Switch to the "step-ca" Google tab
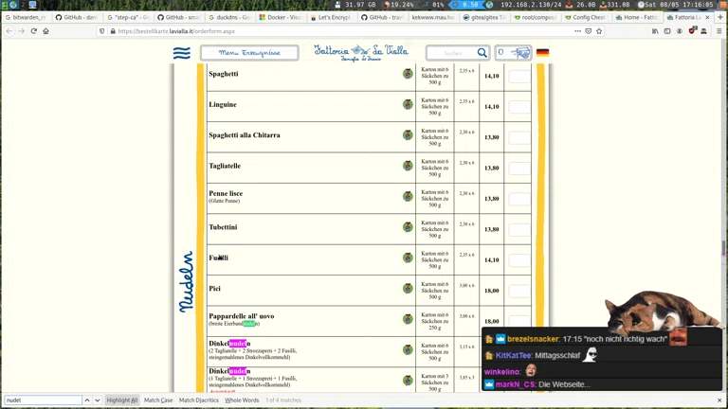The height and width of the screenshot is (409, 728). pyautogui.click(x=128, y=17)
